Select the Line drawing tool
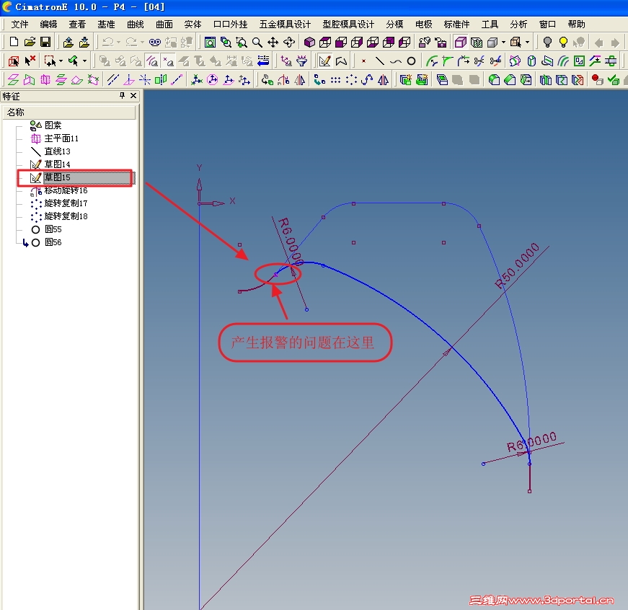The width and height of the screenshot is (628, 610). coord(380,61)
